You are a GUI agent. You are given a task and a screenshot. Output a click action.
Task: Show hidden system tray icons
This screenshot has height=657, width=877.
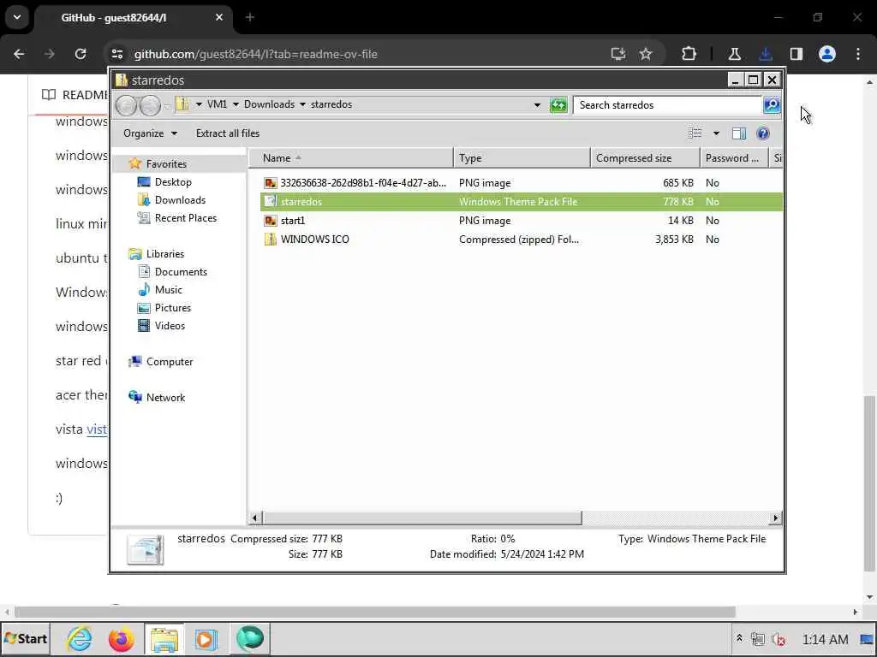(x=739, y=638)
